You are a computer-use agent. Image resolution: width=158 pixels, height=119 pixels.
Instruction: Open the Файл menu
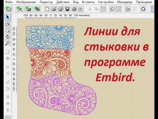point(9,2)
